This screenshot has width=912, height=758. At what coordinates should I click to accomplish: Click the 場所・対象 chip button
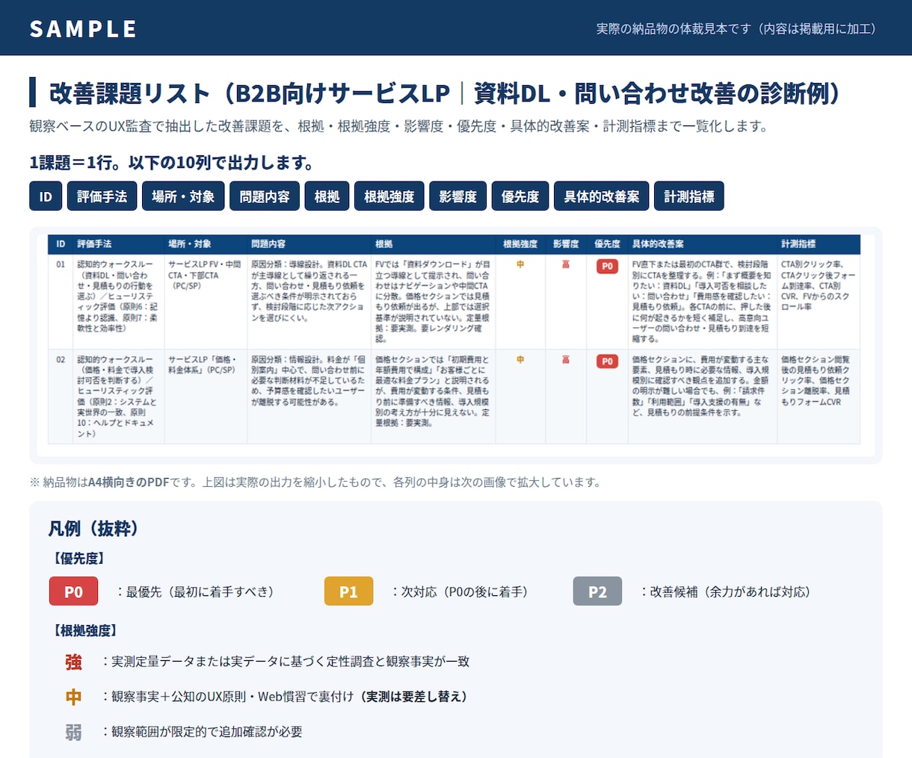(x=183, y=196)
